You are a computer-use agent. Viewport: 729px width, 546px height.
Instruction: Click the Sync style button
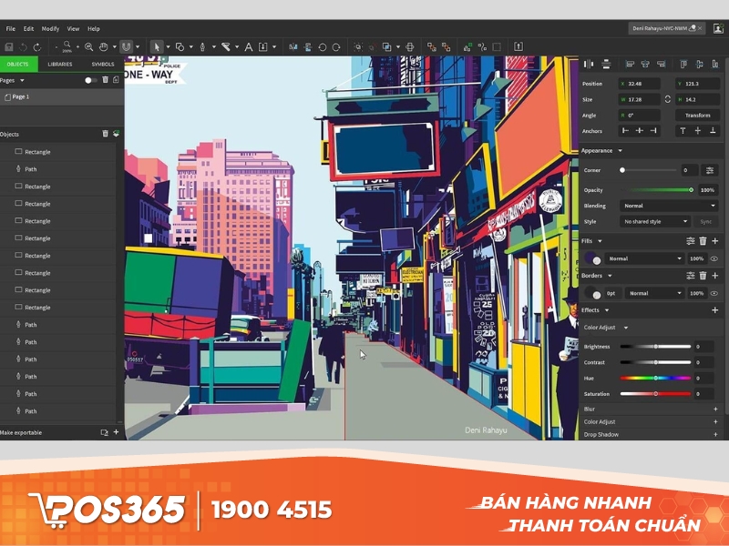click(705, 221)
